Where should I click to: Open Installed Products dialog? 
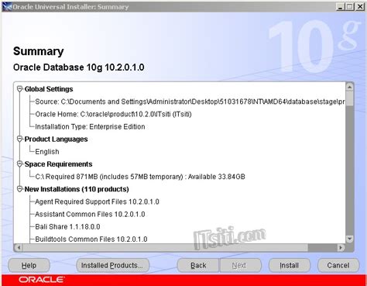point(112,265)
